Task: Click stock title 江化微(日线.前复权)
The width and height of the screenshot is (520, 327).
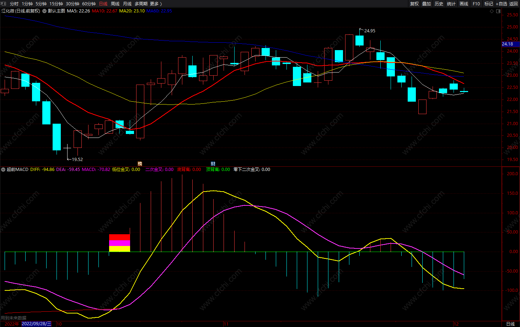Action: click(21, 11)
